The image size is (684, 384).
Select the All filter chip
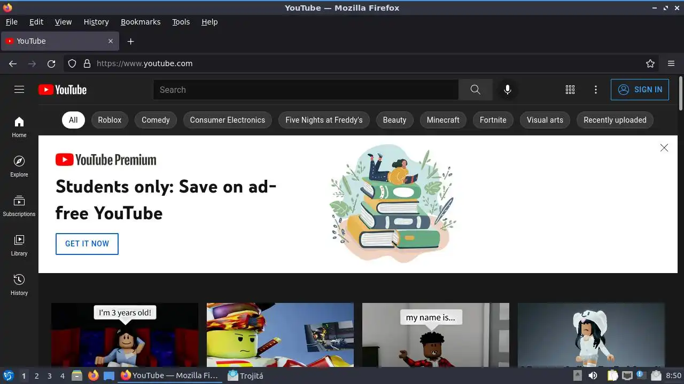click(x=73, y=120)
